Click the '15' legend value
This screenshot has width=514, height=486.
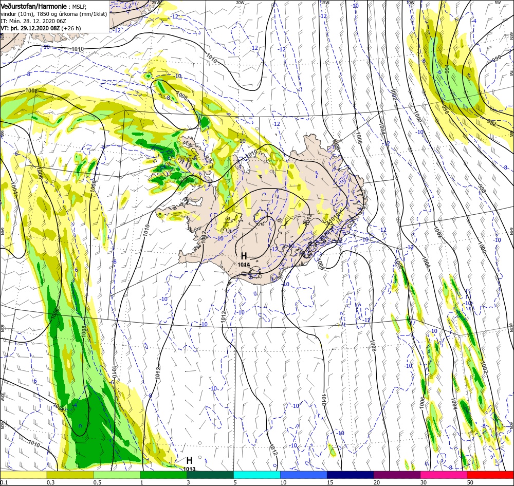(330, 482)
